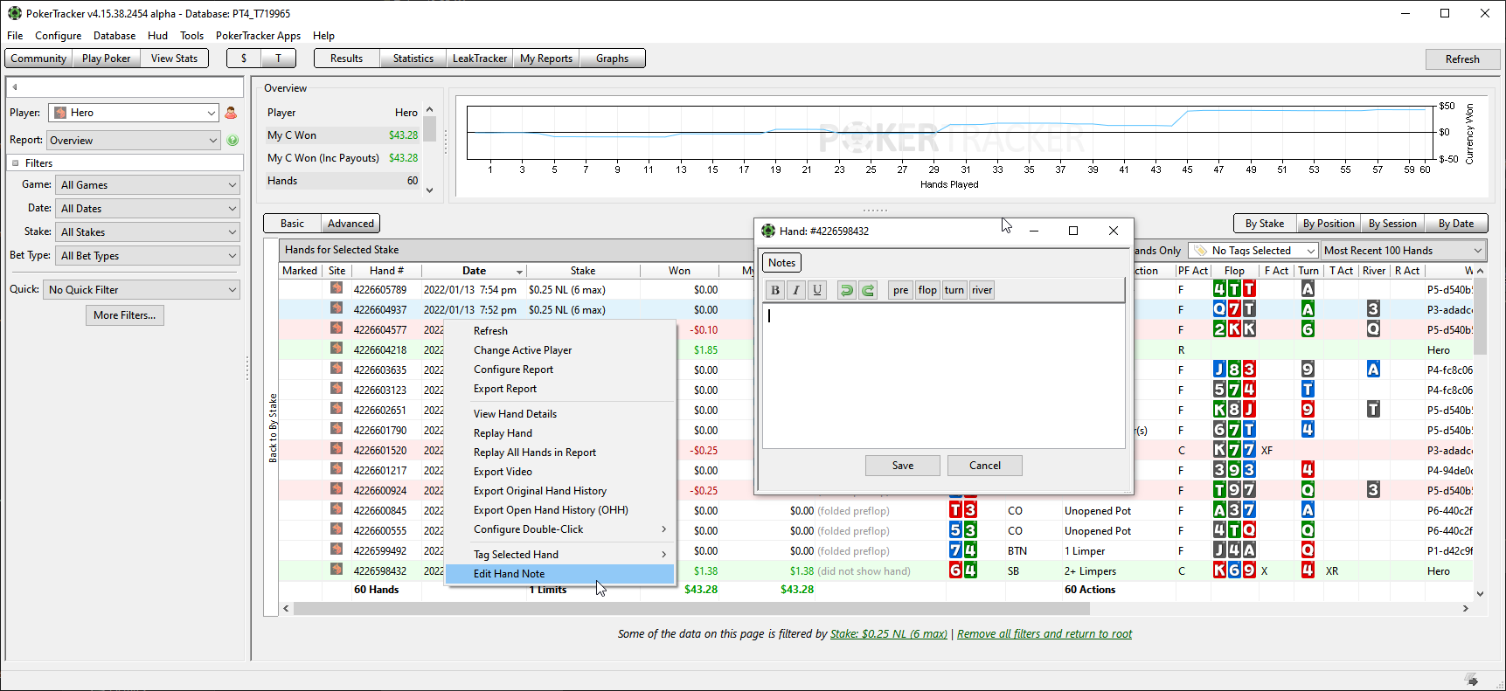The width and height of the screenshot is (1506, 691).
Task: Redo the note edit
Action: (x=868, y=290)
